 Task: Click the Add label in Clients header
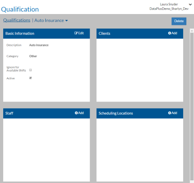click(x=174, y=33)
